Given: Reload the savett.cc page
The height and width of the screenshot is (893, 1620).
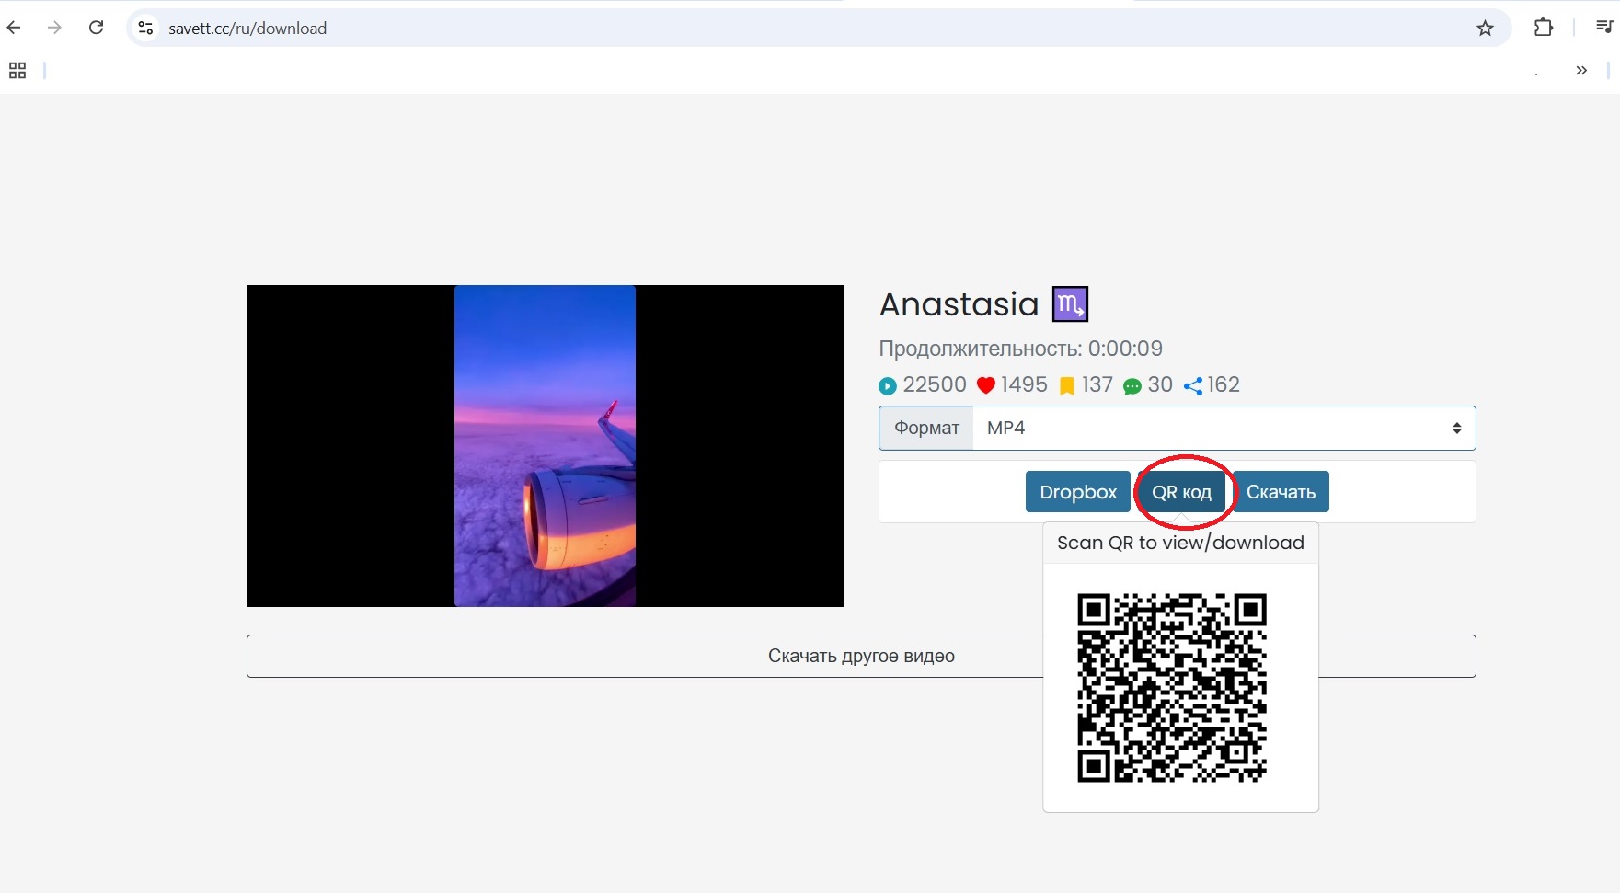Looking at the screenshot, I should [x=96, y=28].
